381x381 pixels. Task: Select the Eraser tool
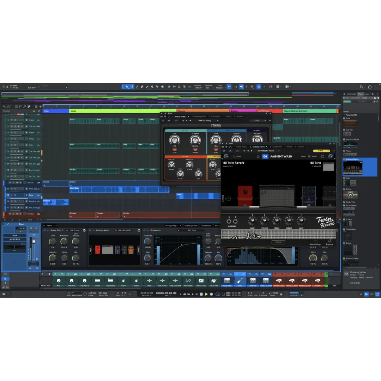[x=142, y=87]
